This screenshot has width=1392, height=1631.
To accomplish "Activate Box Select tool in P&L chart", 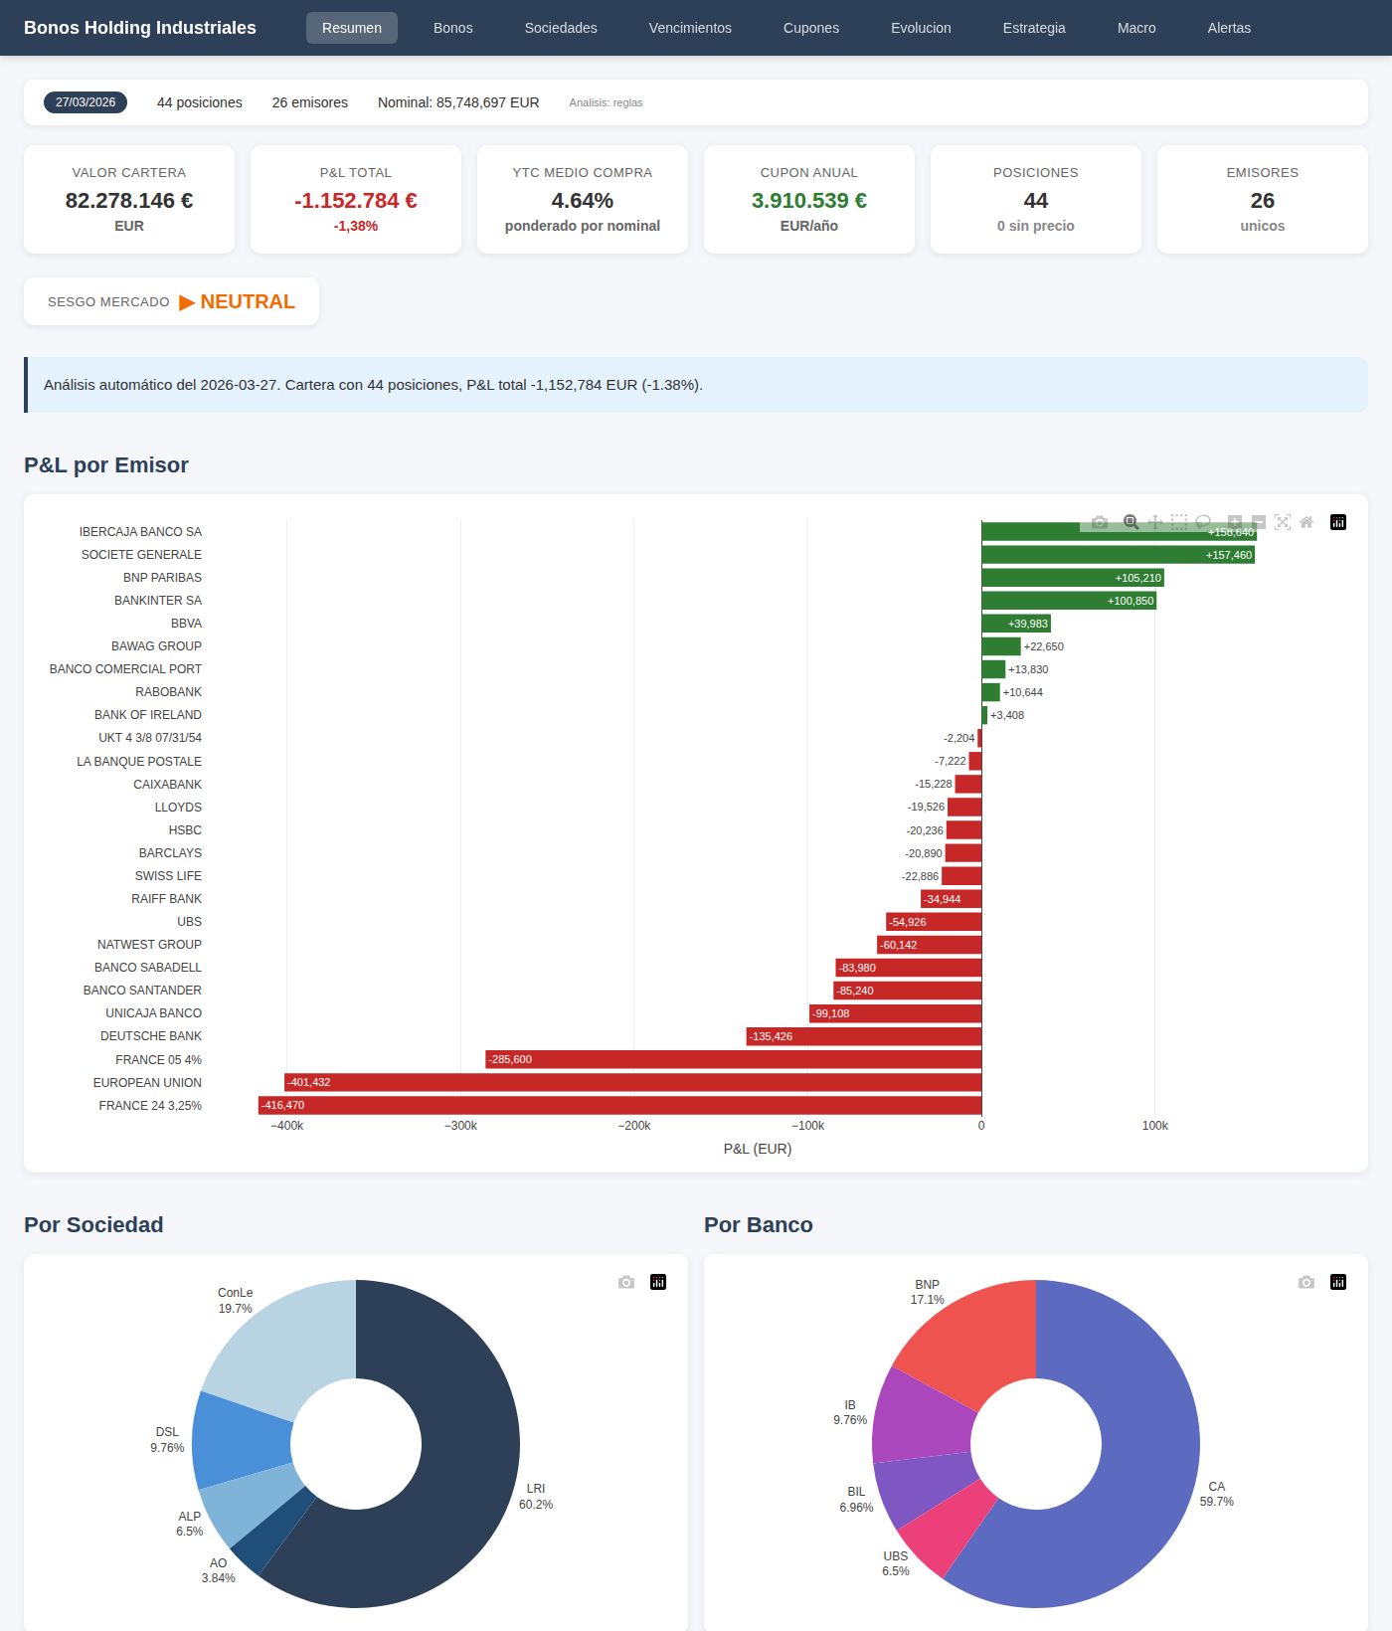I will click(x=1179, y=522).
